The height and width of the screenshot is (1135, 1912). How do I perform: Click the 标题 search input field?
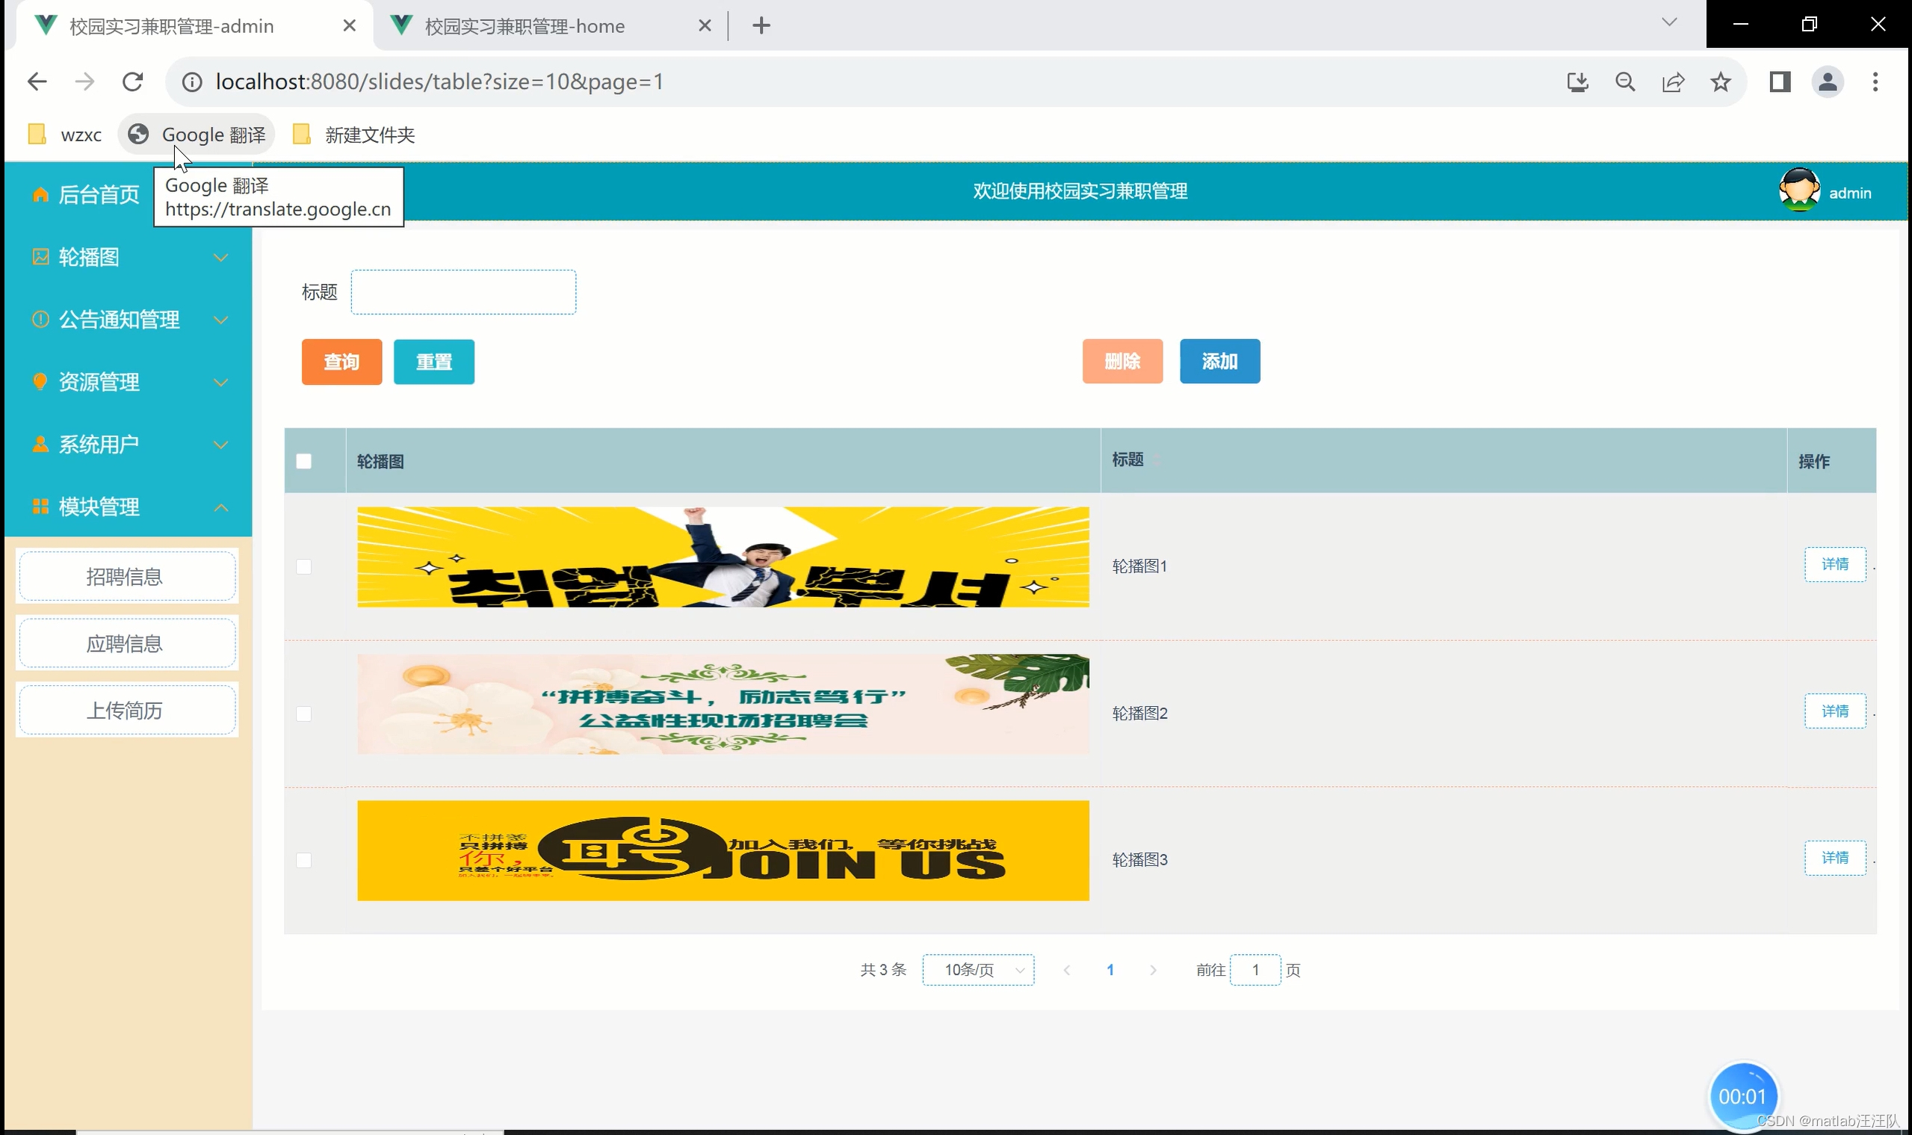point(462,292)
